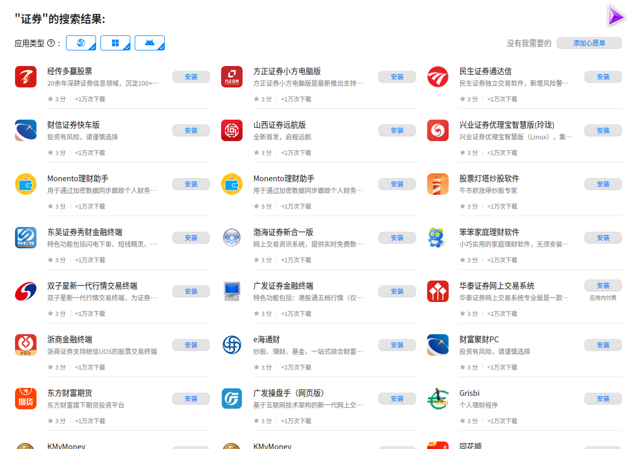
Task: Select the 东方财富期货 app icon
Action: (26, 398)
